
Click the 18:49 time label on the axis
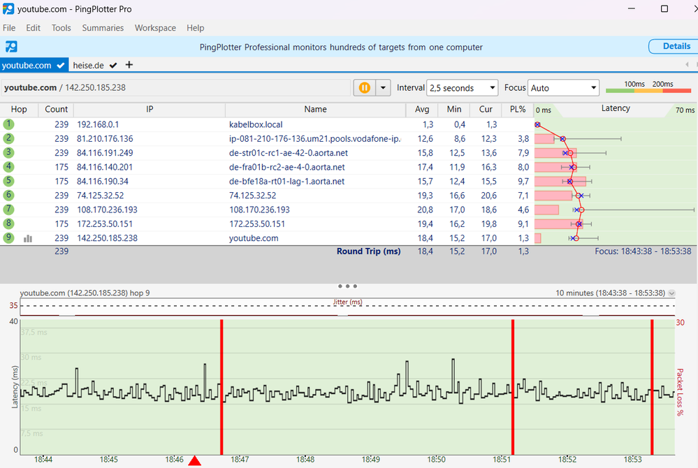click(x=371, y=460)
